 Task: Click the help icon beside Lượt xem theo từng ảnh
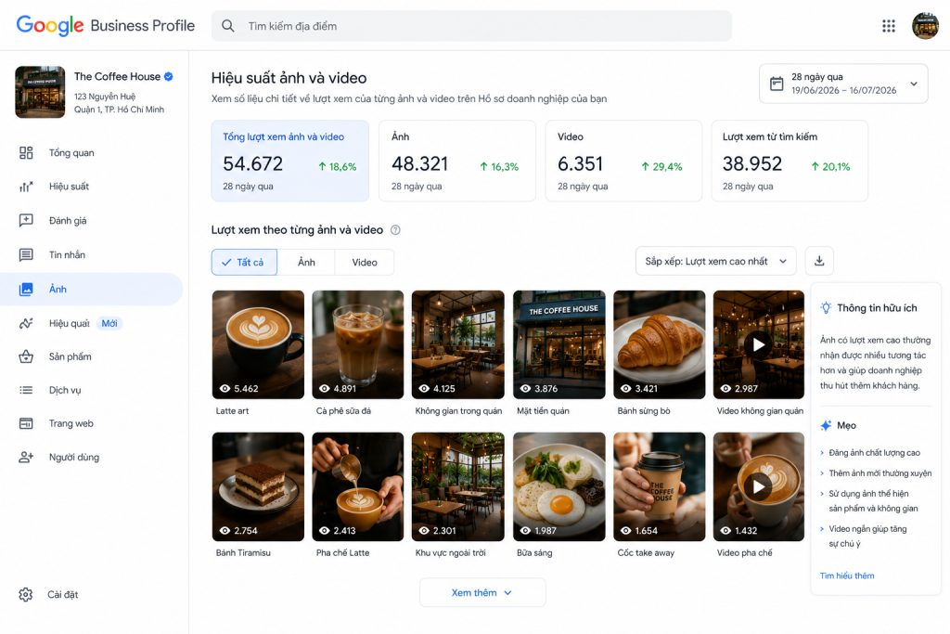tap(395, 229)
